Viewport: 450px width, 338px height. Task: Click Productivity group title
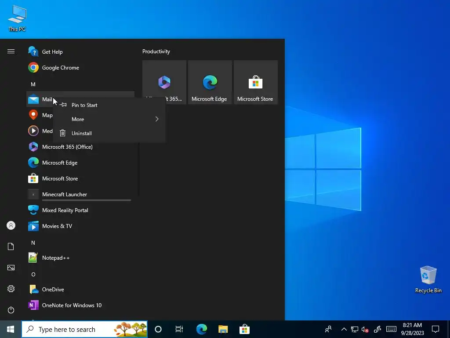click(x=156, y=51)
